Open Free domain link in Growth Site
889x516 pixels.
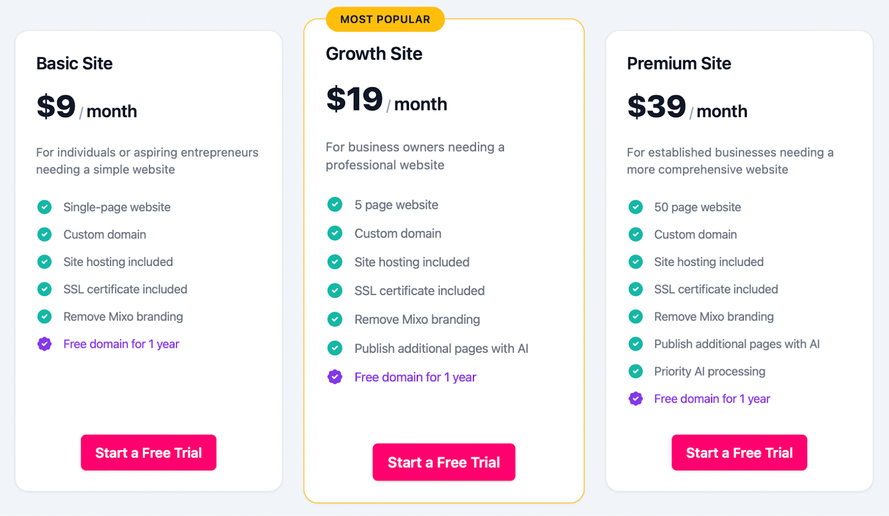pyautogui.click(x=416, y=377)
